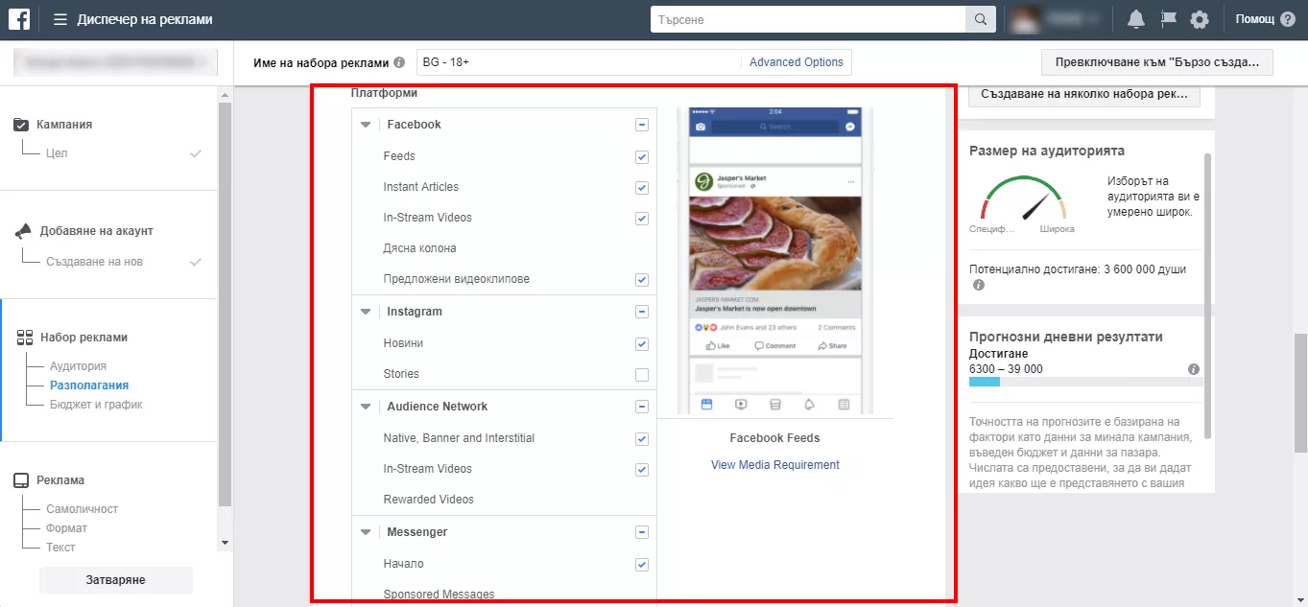Viewport: 1308px width, 607px height.
Task: Toggle Instagram platform checkbox
Action: click(x=642, y=312)
